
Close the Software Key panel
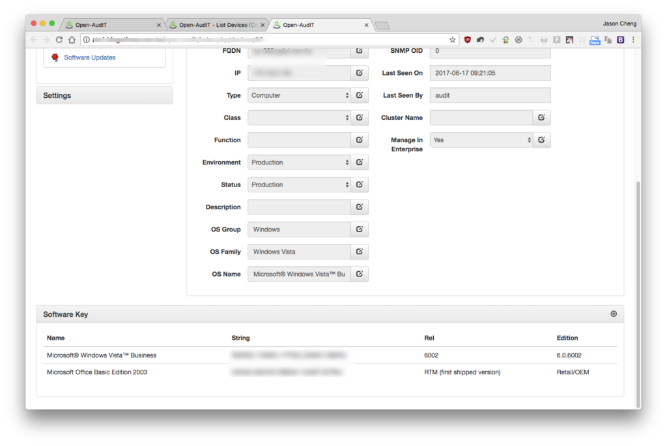click(614, 314)
